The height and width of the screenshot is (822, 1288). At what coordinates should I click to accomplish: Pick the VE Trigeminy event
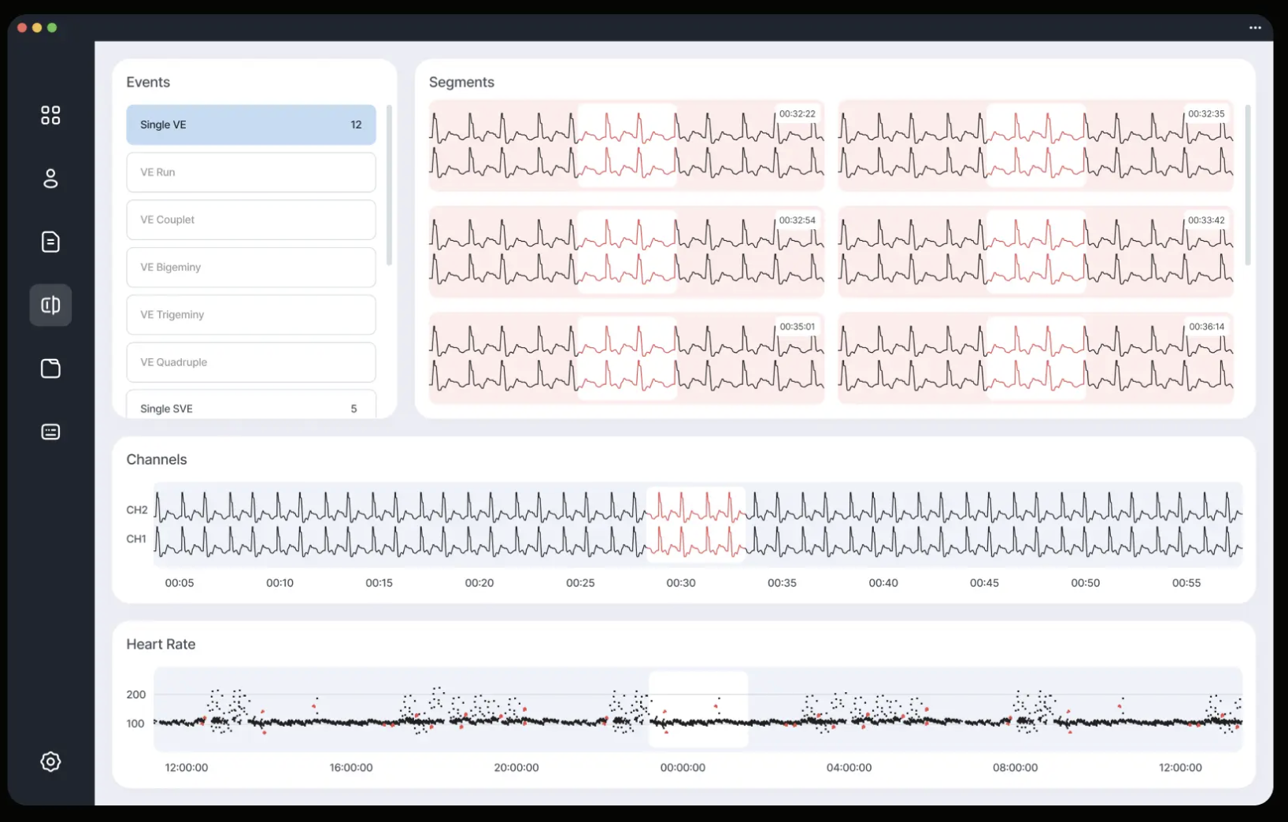point(250,315)
